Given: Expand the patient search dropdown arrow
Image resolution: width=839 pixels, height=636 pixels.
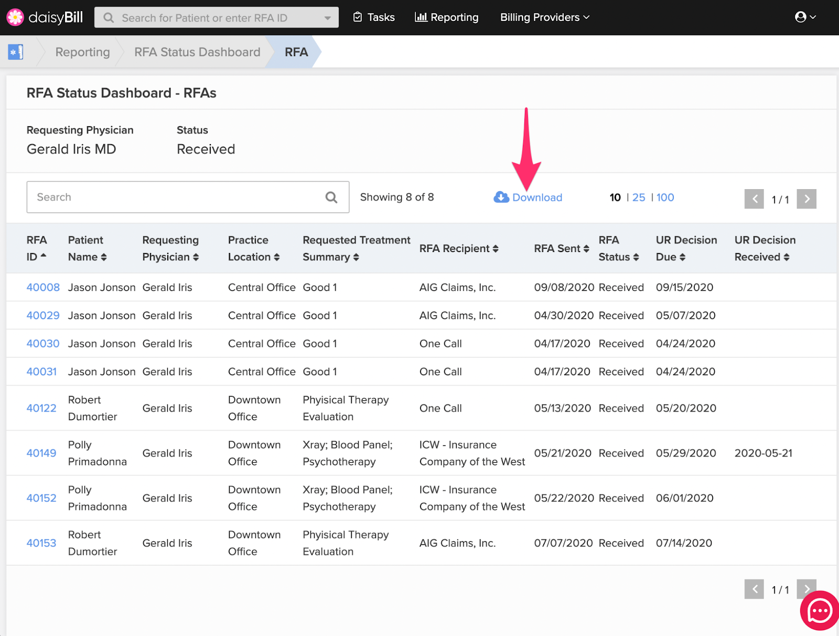Looking at the screenshot, I should [x=328, y=17].
